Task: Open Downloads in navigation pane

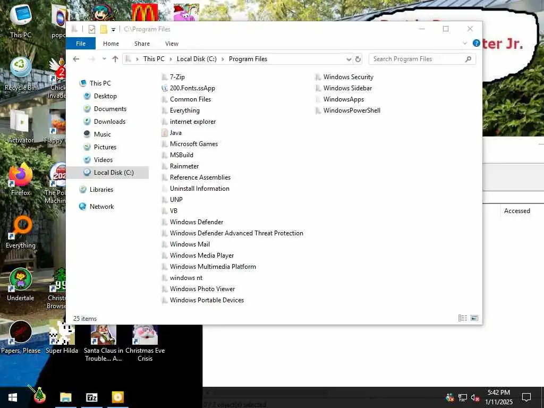Action: (109, 122)
